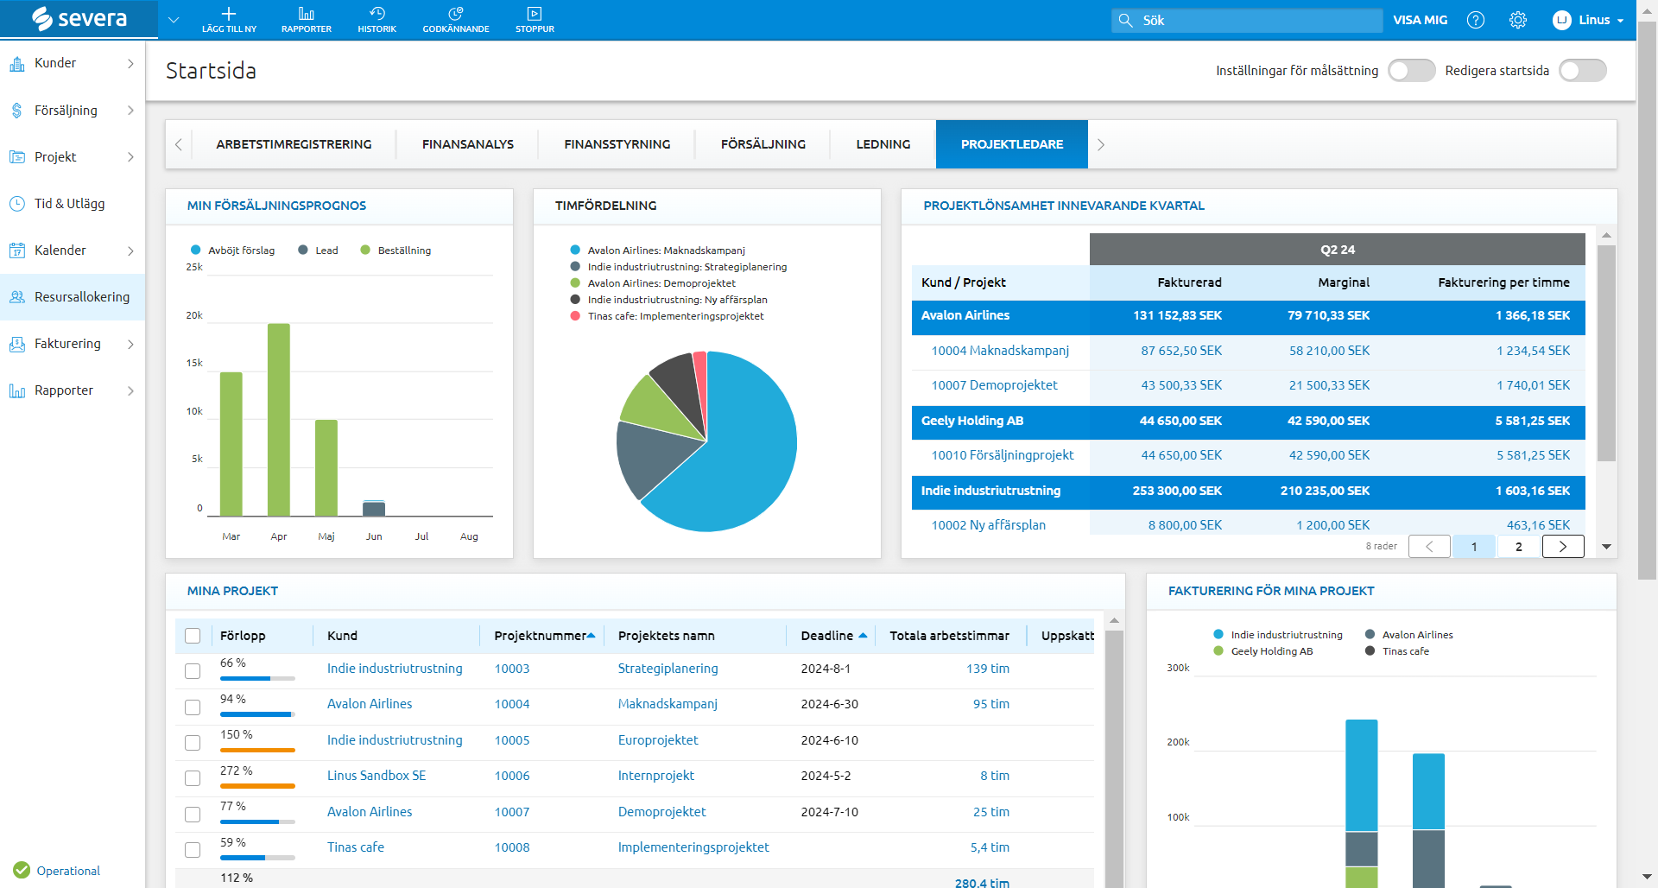Viewport: 1658px width, 888px height.
Task: Enable Inställningar för målsättning toggle
Action: pyautogui.click(x=1411, y=71)
